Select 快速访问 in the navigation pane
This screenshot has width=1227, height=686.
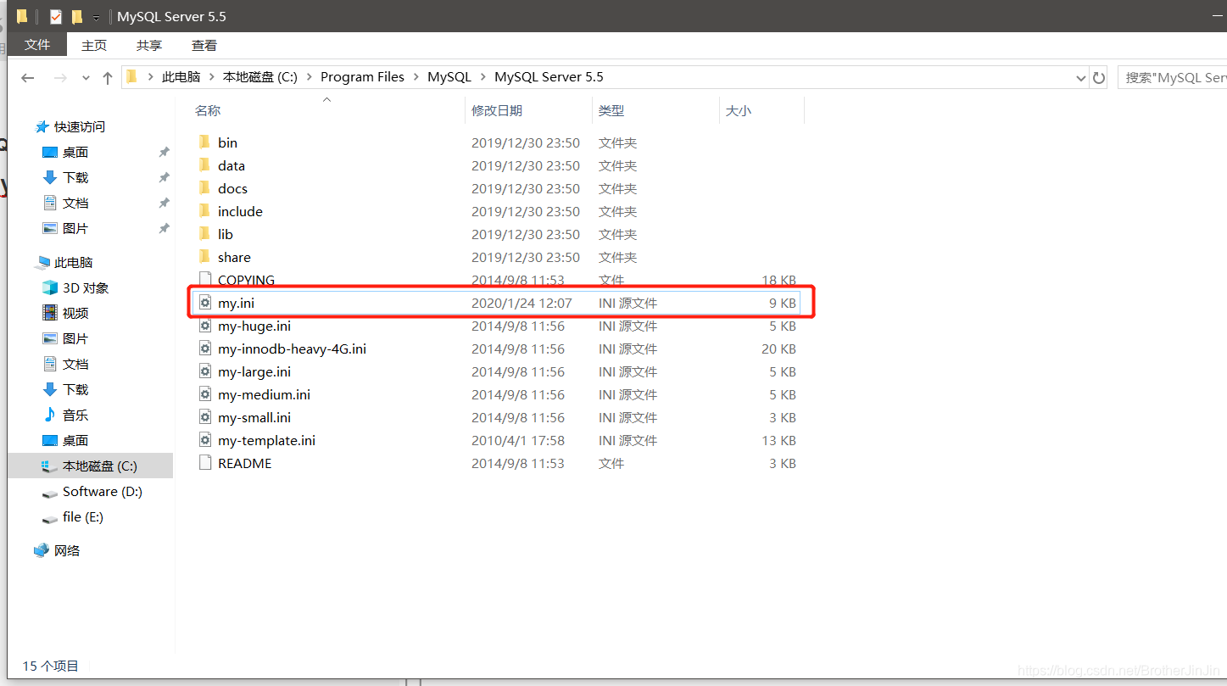click(80, 126)
